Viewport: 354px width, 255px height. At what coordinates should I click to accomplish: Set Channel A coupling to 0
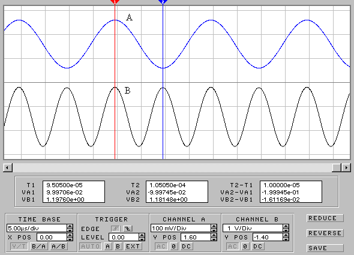click(x=173, y=246)
